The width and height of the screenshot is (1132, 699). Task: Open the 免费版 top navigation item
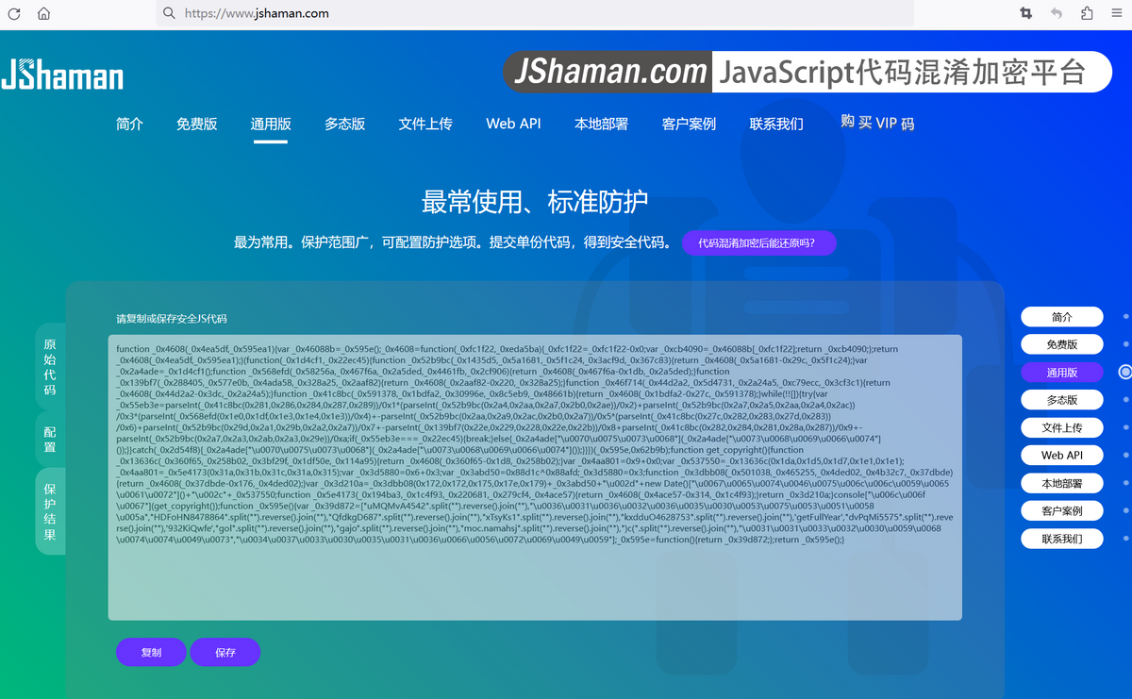coord(197,124)
